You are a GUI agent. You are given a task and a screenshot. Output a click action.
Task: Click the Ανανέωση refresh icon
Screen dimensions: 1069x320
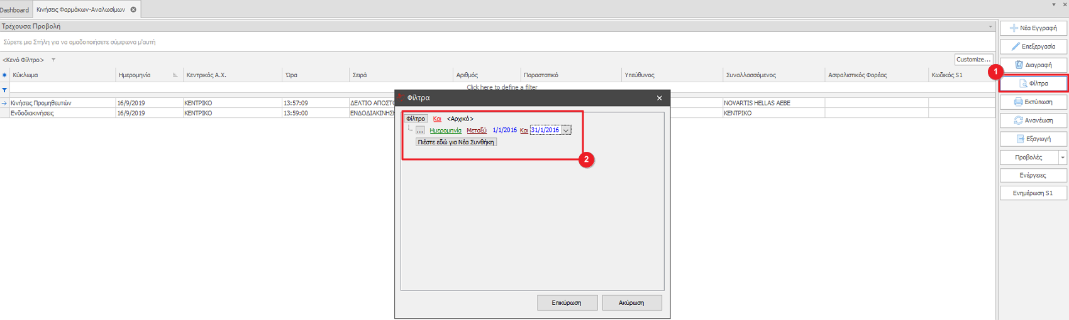point(1018,120)
